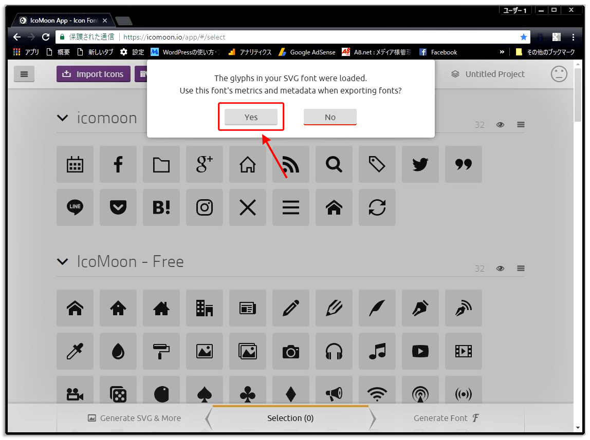This screenshot has height=440, width=590.
Task: Collapse the icomoon set chevron
Action: pos(62,118)
